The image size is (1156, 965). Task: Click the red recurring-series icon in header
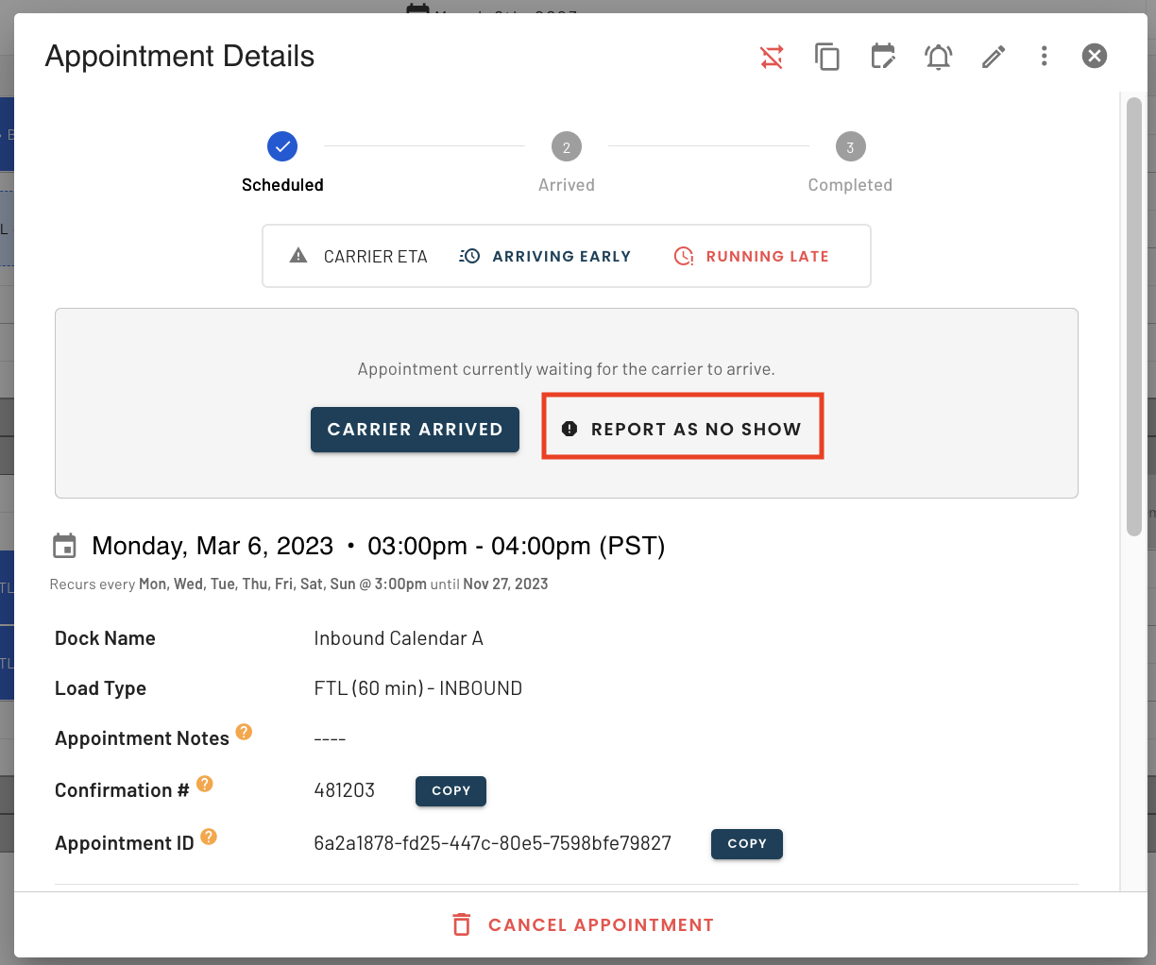coord(772,57)
